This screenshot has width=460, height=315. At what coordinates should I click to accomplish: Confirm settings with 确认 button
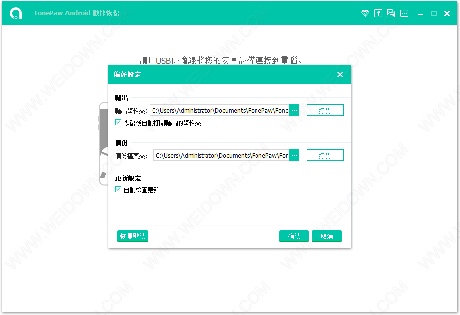point(294,236)
